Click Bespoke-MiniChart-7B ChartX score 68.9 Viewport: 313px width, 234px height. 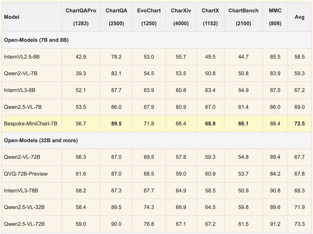(210, 124)
